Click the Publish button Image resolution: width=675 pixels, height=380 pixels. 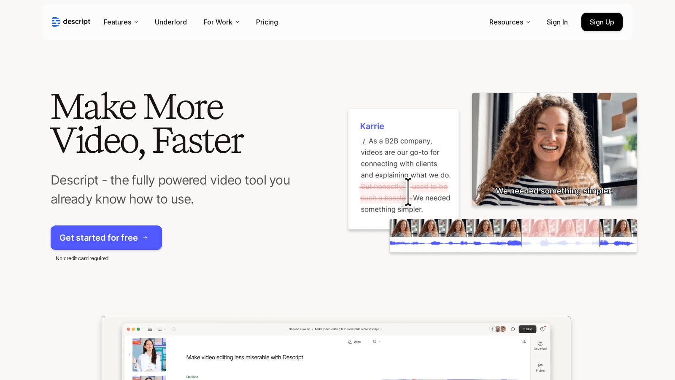[527, 329]
